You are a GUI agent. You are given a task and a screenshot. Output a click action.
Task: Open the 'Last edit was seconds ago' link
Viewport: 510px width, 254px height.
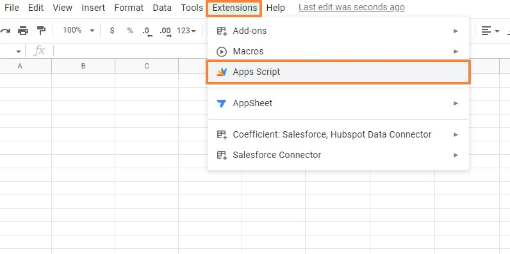352,7
